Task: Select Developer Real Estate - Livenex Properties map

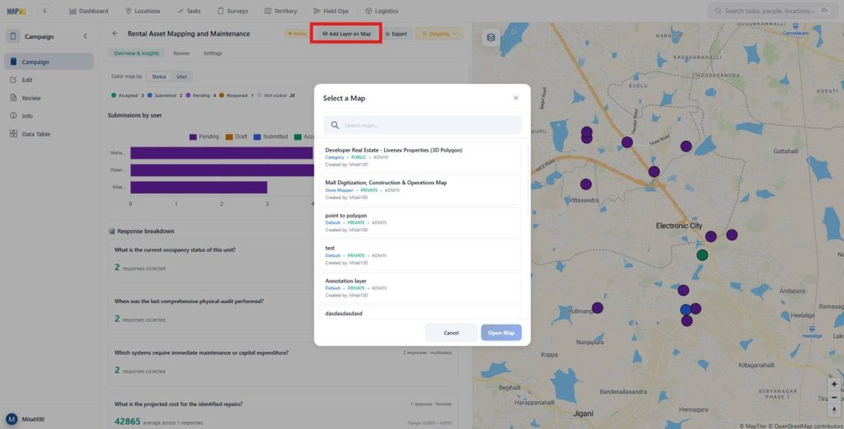Action: pyautogui.click(x=420, y=157)
